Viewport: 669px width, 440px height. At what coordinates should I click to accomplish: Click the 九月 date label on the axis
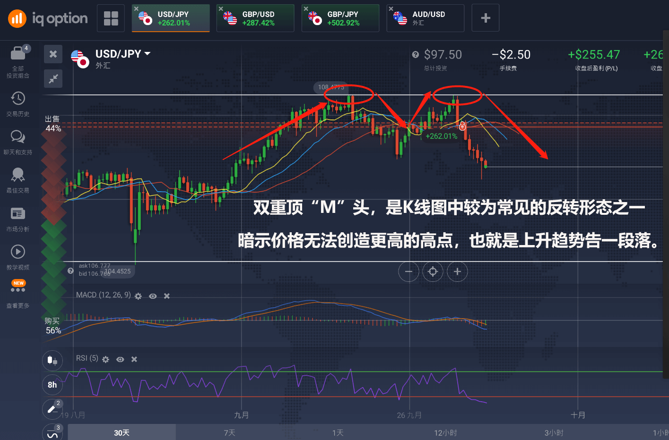pos(242,415)
